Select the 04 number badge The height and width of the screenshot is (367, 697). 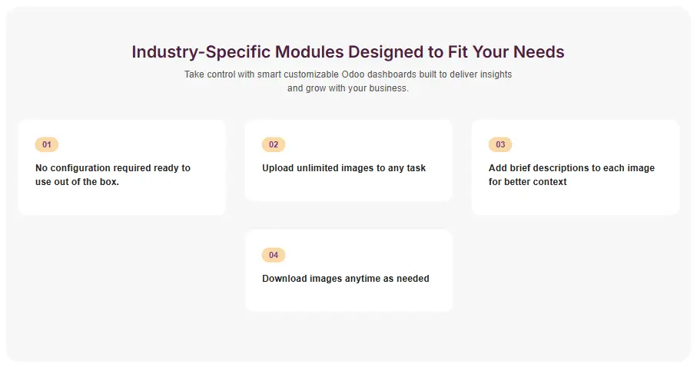click(274, 255)
